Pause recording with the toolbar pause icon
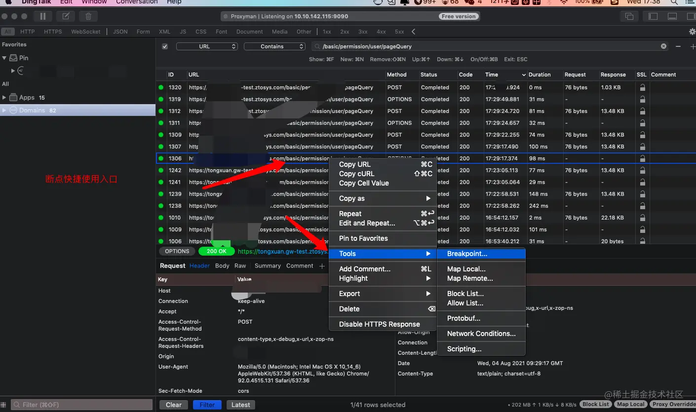 pos(42,16)
